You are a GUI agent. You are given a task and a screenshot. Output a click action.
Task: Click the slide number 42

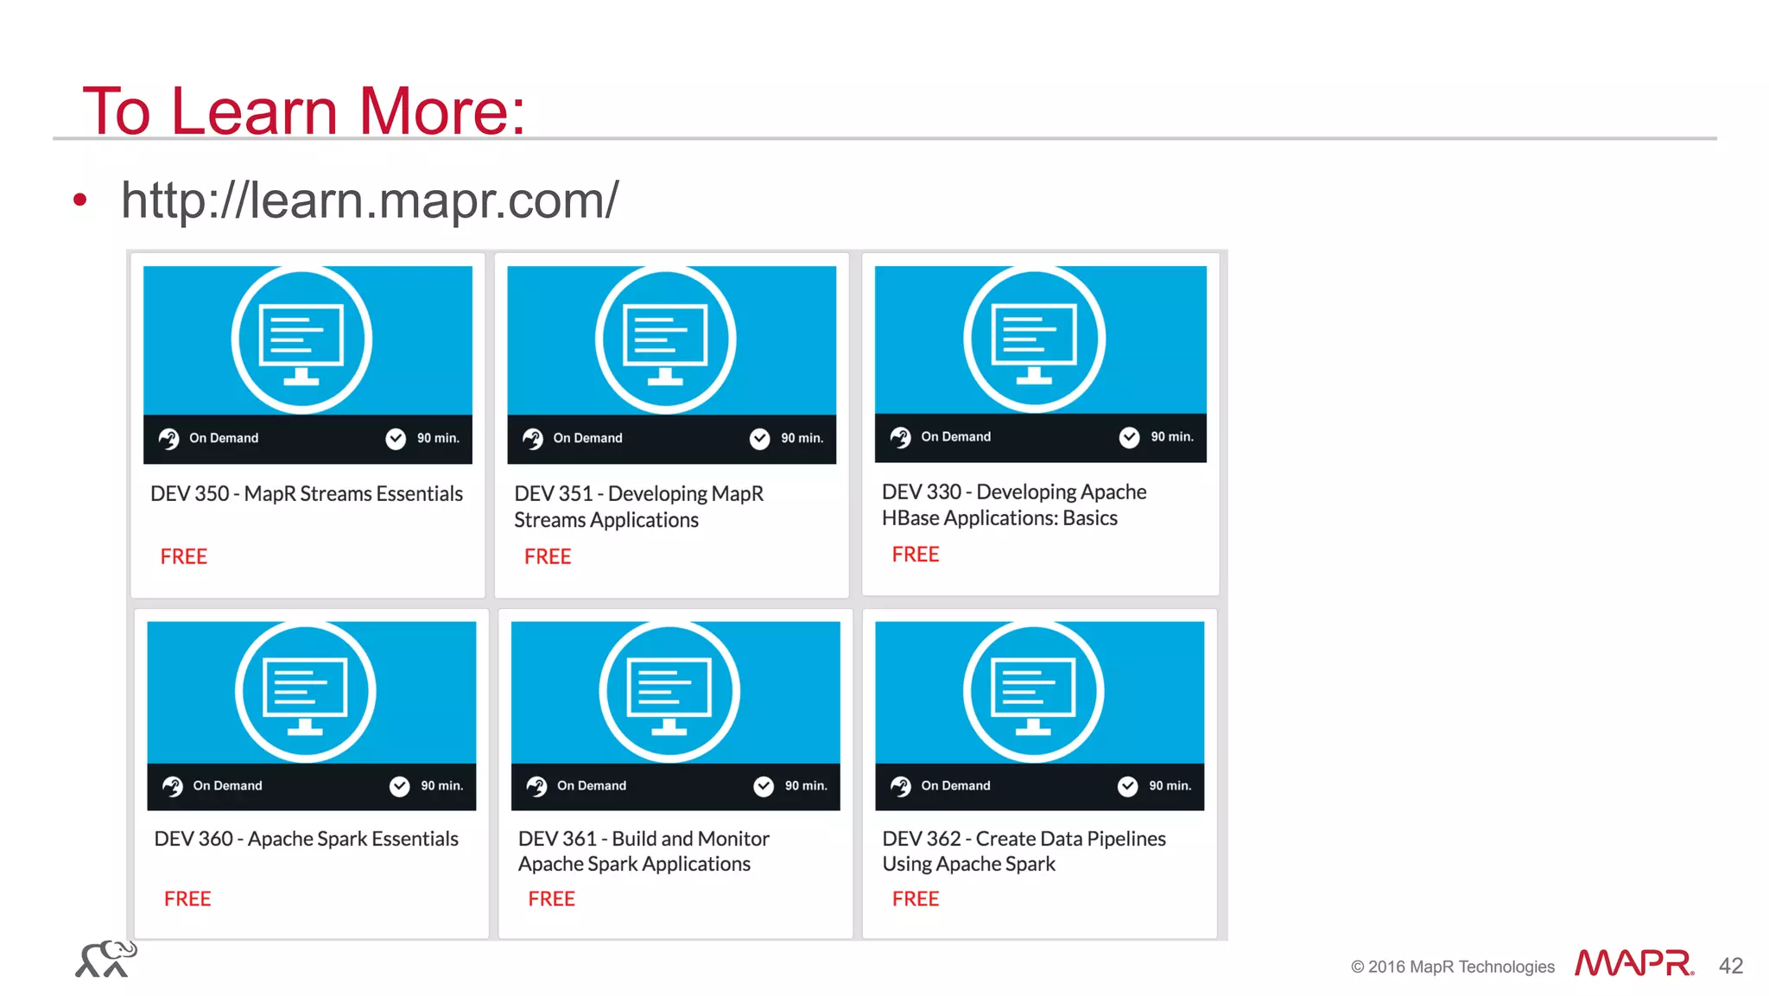[x=1731, y=966]
